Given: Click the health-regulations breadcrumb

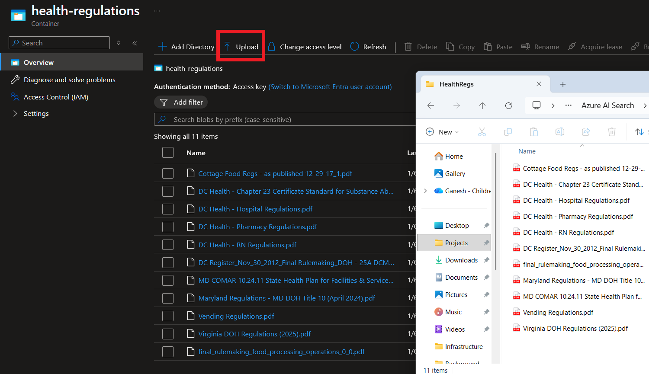Looking at the screenshot, I should coord(194,68).
